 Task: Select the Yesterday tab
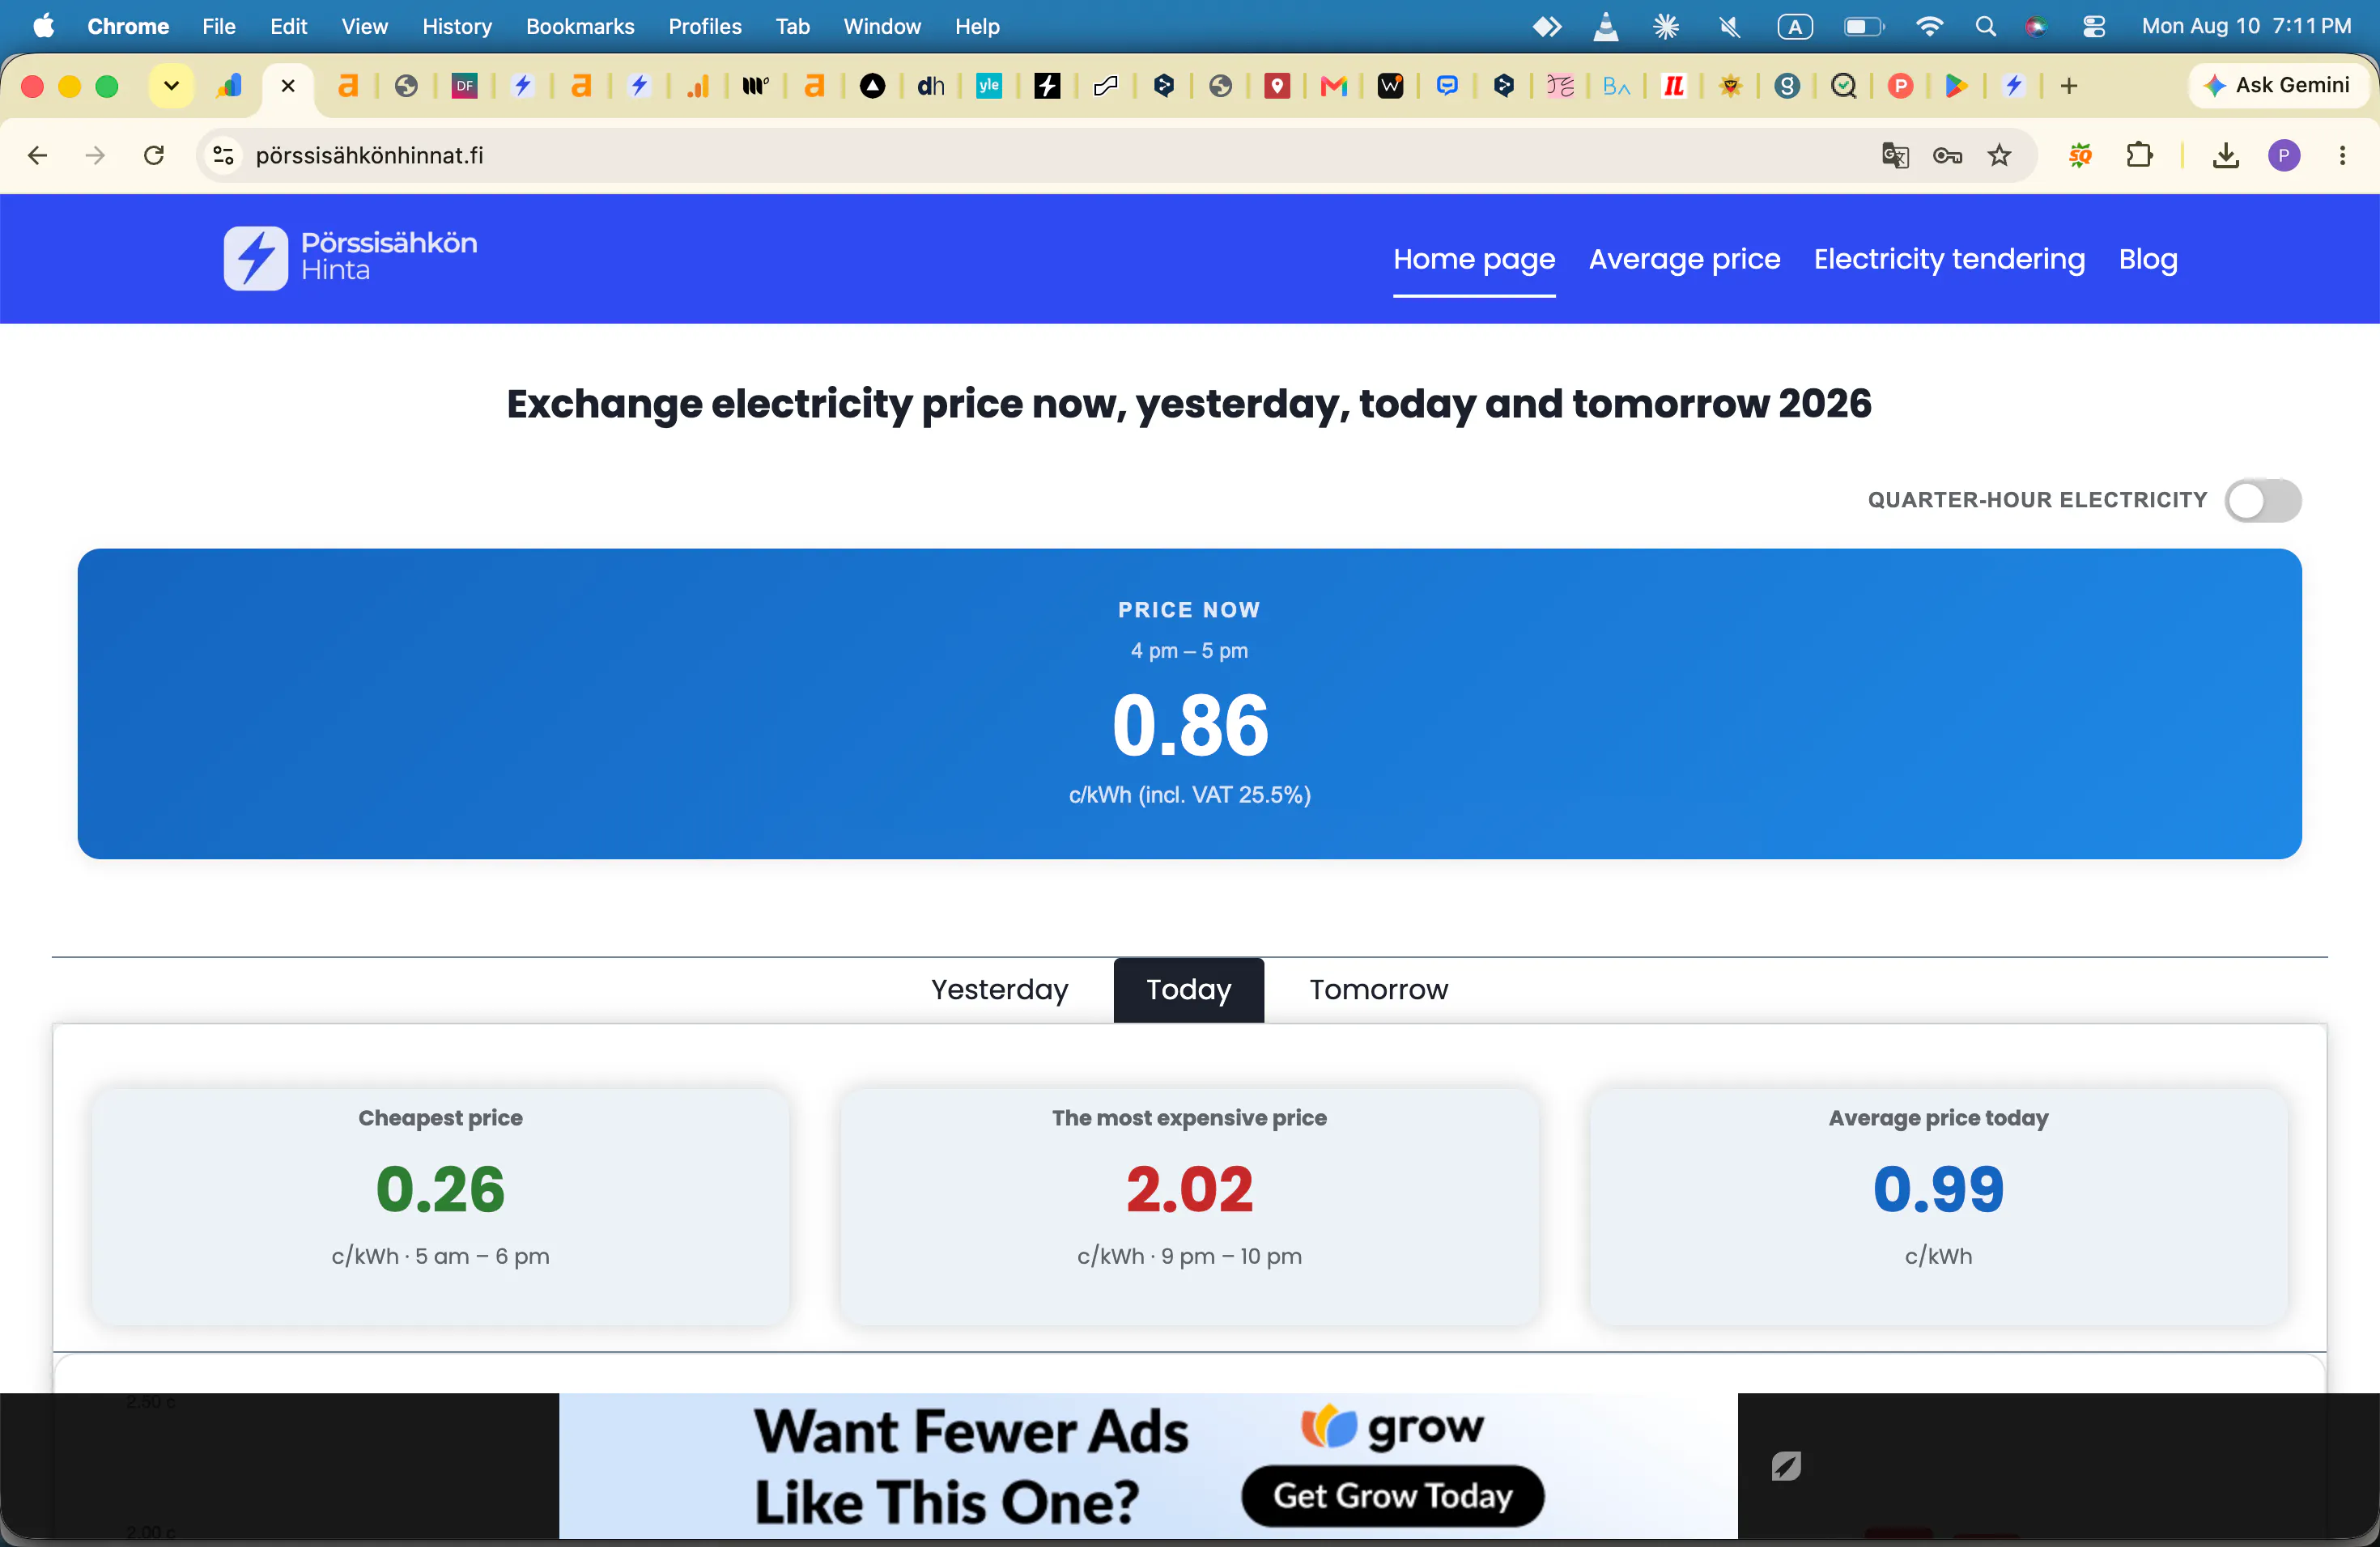[1000, 990]
